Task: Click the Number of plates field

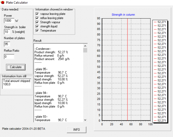Action: coord(7,44)
